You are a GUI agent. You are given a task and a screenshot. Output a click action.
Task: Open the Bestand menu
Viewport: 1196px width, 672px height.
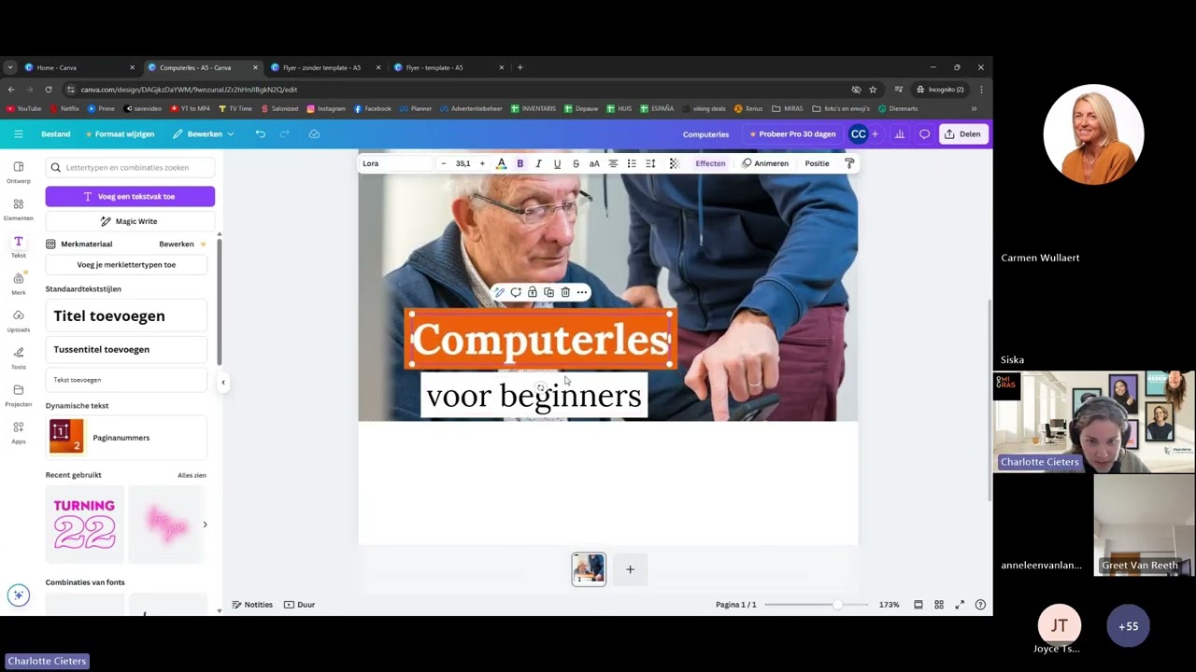coord(55,134)
